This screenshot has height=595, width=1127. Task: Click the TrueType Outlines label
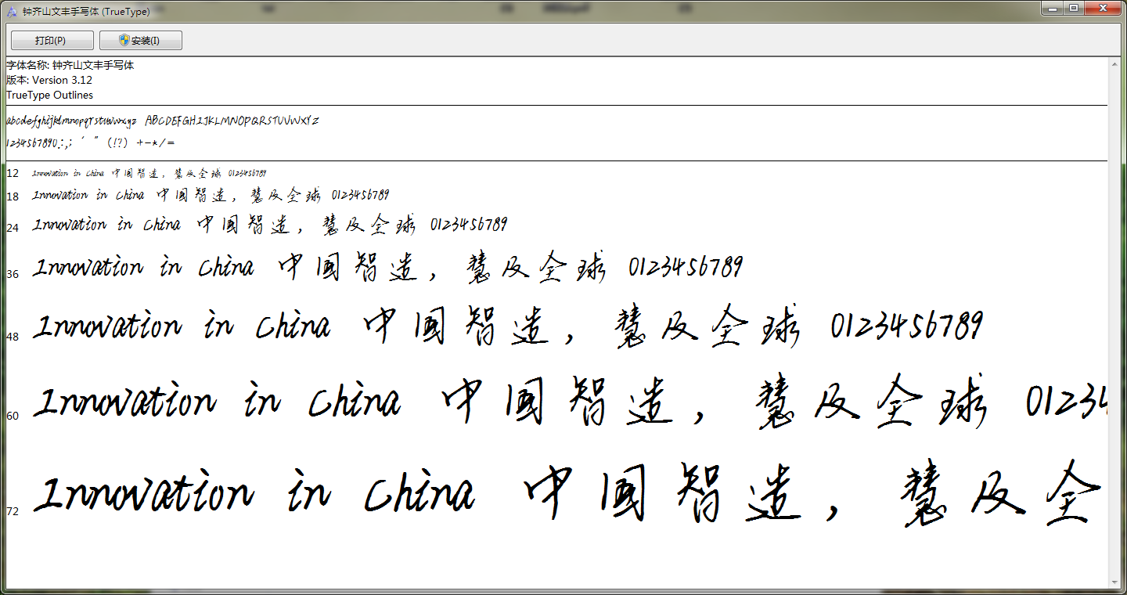point(49,95)
